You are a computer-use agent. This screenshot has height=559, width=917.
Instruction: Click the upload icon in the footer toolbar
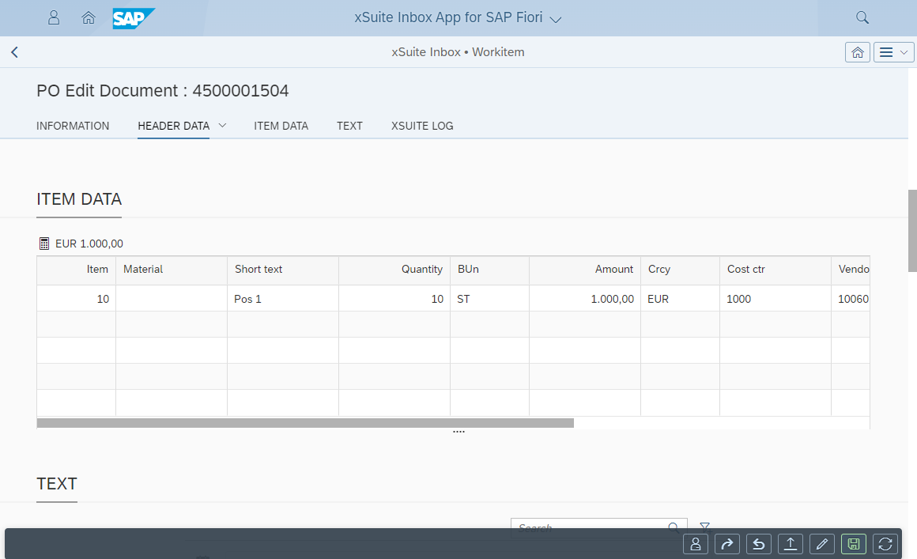coord(791,543)
